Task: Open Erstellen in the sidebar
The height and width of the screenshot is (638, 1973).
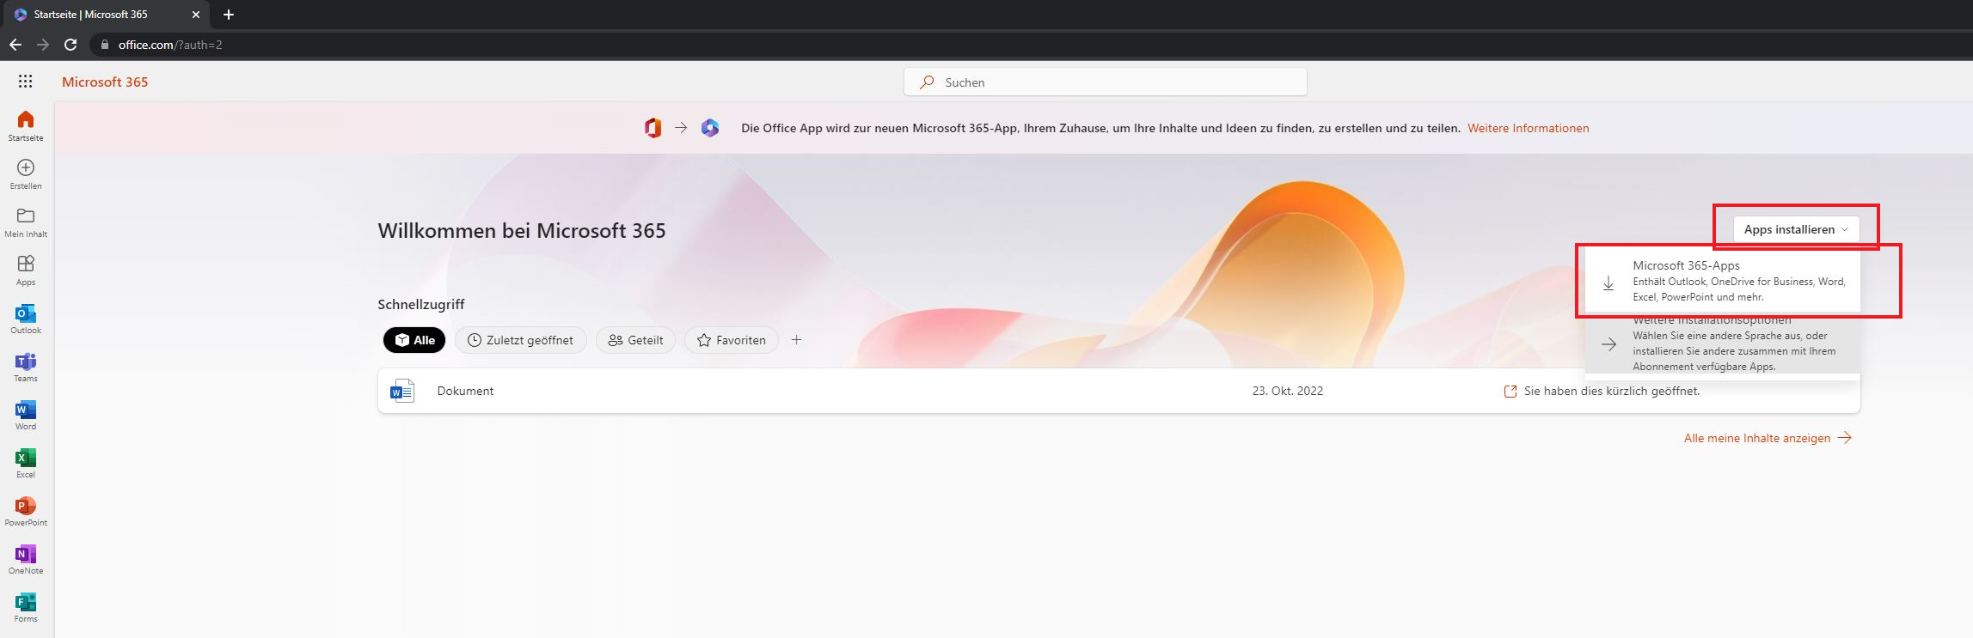Action: [26, 173]
